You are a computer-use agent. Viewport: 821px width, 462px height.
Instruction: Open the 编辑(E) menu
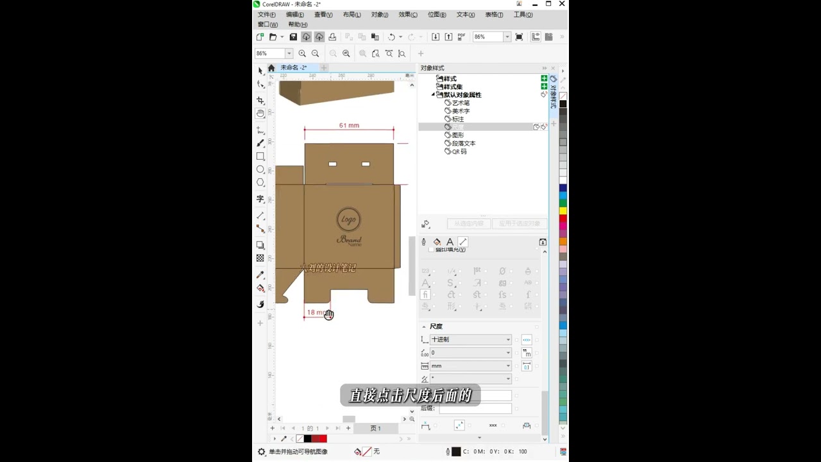(295, 15)
